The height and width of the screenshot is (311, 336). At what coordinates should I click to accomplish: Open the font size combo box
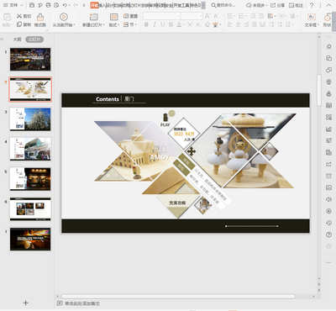pyautogui.click(x=192, y=16)
